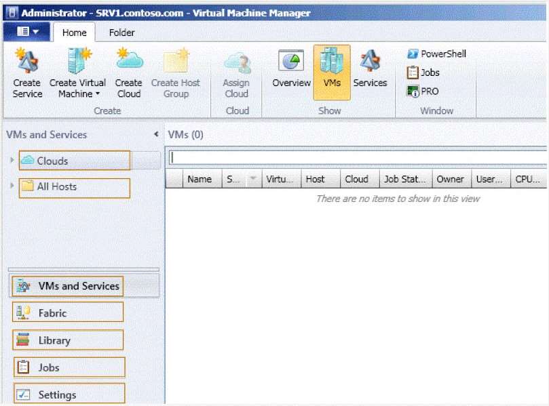Click the Assign Cloud icon
This screenshot has width=549, height=406.
point(238,62)
